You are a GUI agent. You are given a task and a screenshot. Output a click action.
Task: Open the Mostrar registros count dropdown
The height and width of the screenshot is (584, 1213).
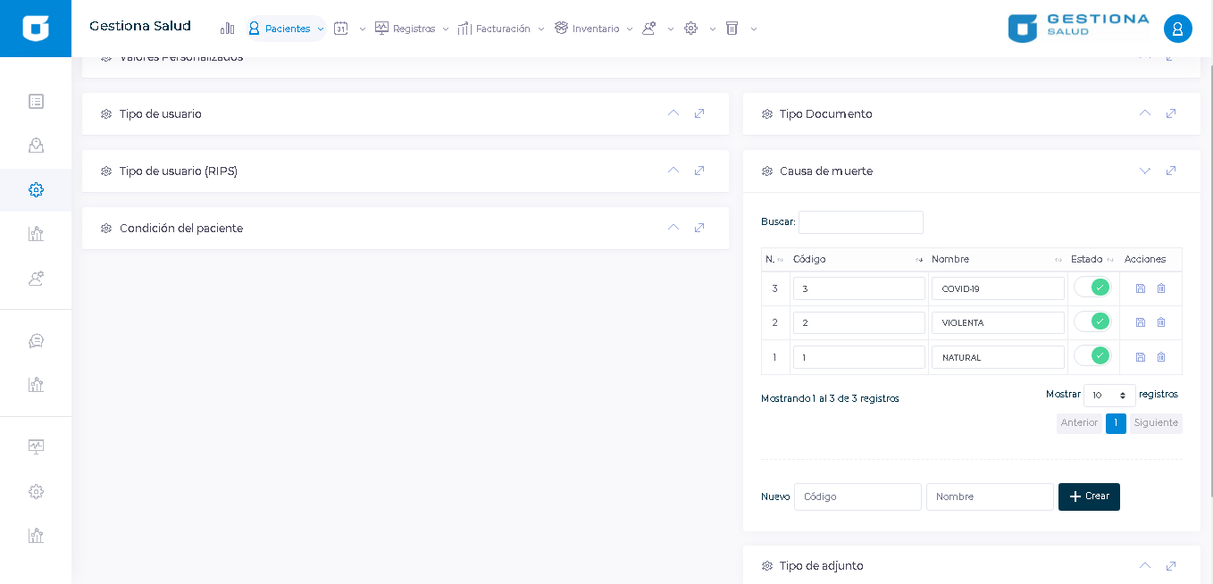tap(1108, 395)
